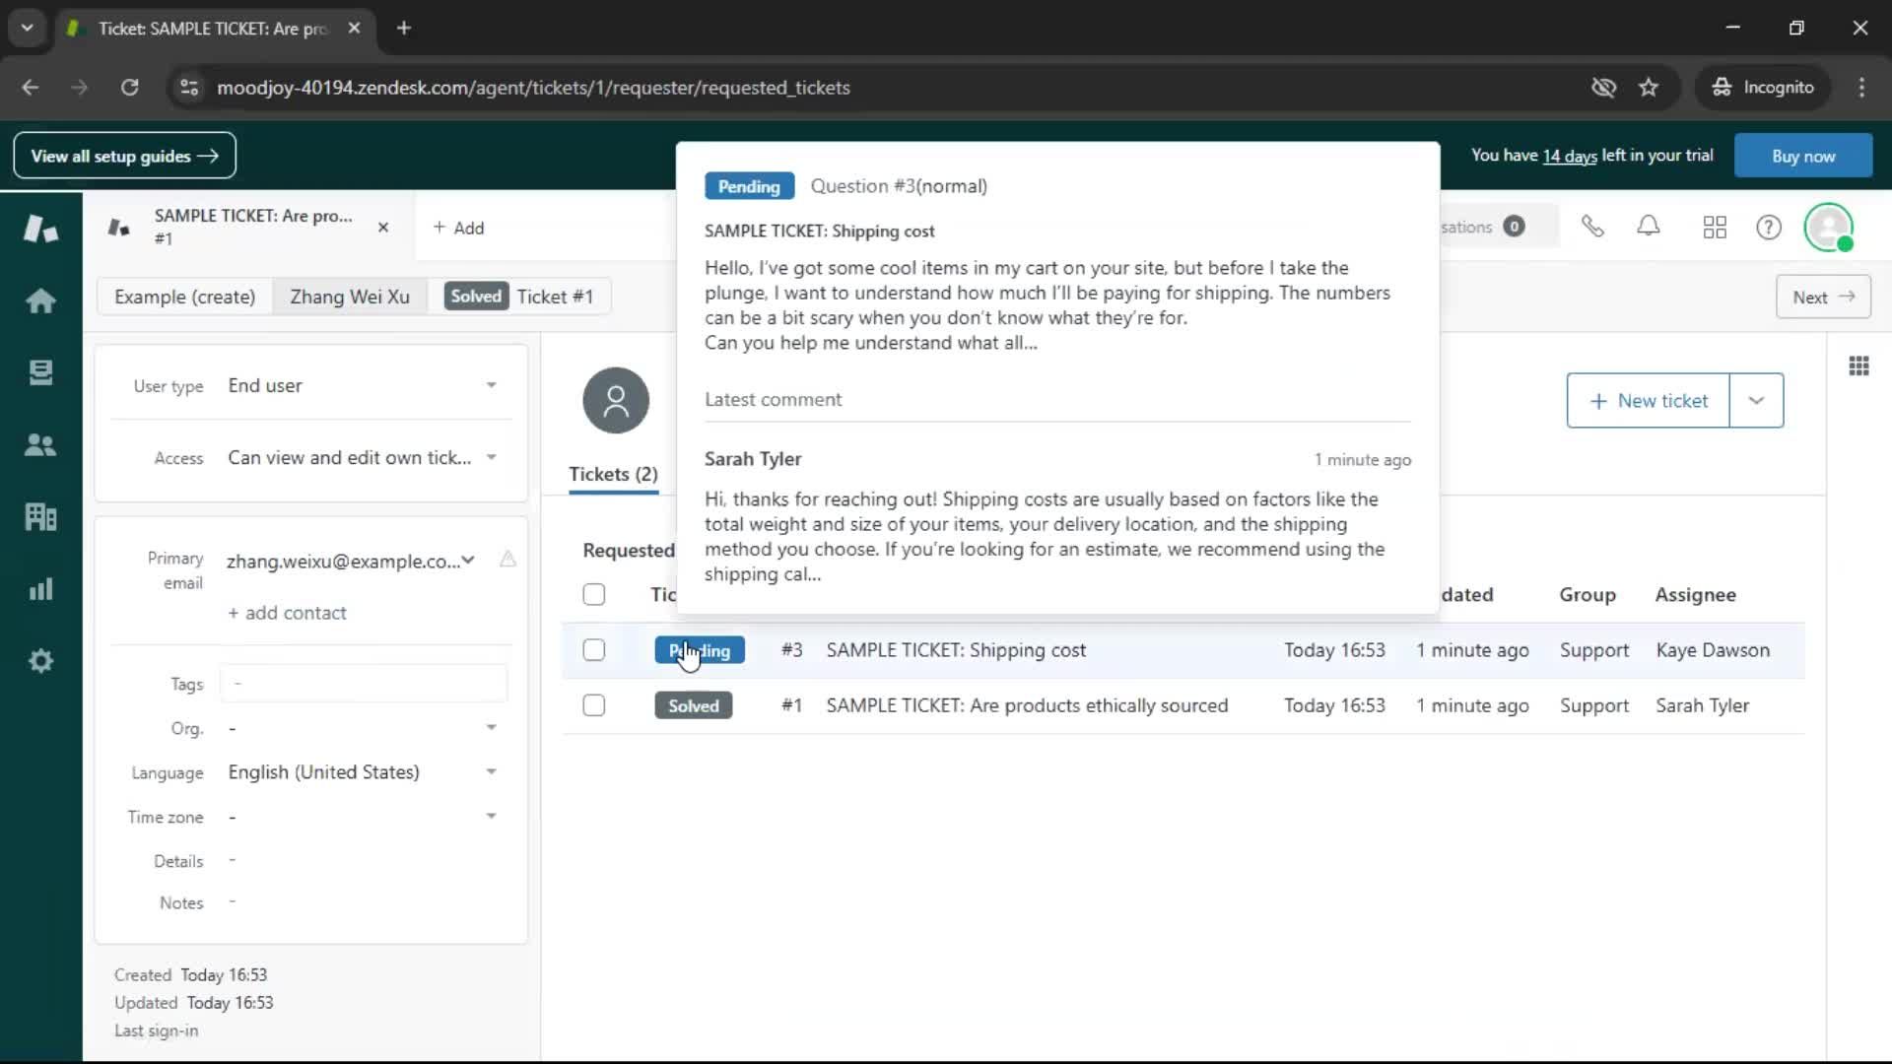Check the Shipping cost ticket checkbox
Viewport: 1892px width, 1064px height.
click(593, 650)
